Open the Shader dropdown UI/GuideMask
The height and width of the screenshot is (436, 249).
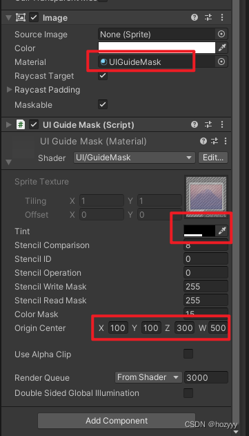pyautogui.click(x=135, y=158)
